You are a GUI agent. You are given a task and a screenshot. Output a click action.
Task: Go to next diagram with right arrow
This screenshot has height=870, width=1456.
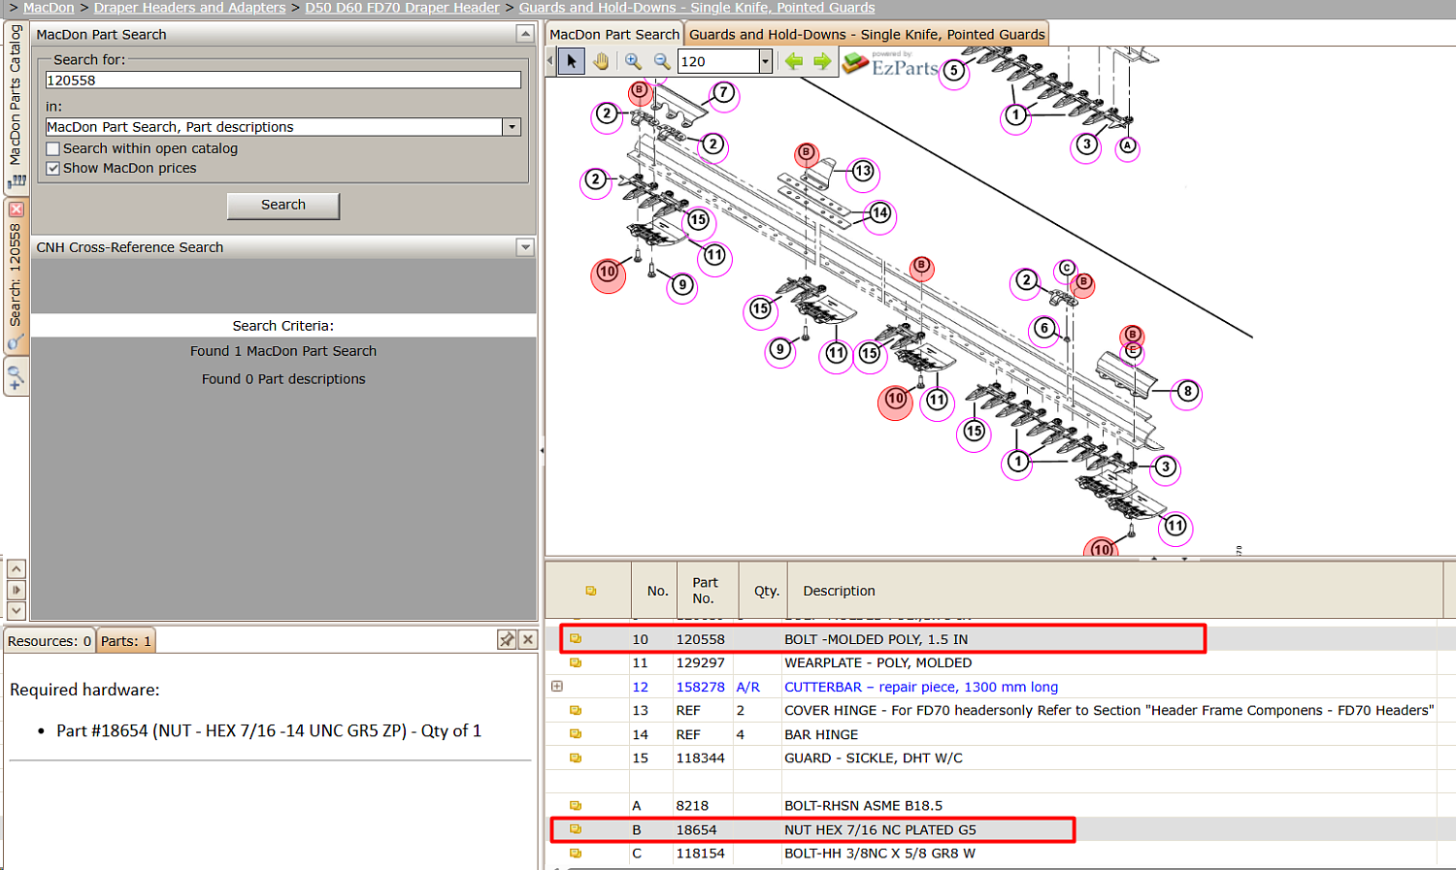823,61
